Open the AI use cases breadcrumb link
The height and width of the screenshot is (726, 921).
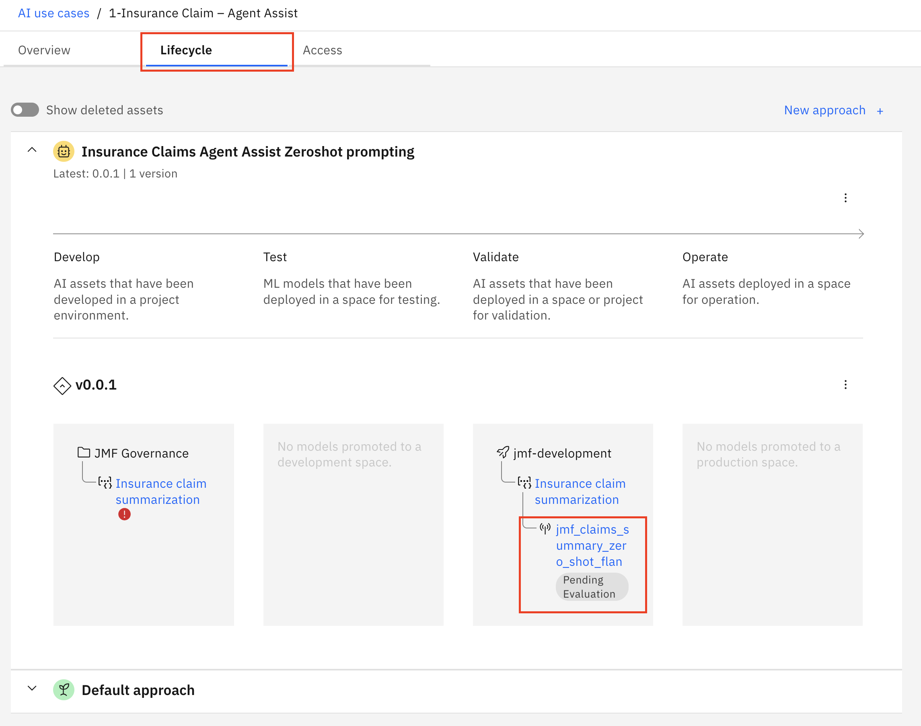(x=53, y=13)
